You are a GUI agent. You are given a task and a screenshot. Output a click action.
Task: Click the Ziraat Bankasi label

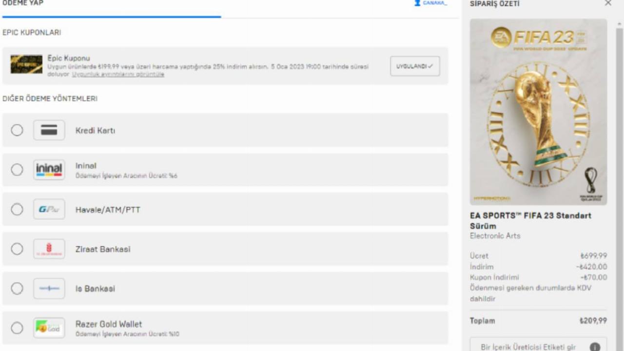103,249
